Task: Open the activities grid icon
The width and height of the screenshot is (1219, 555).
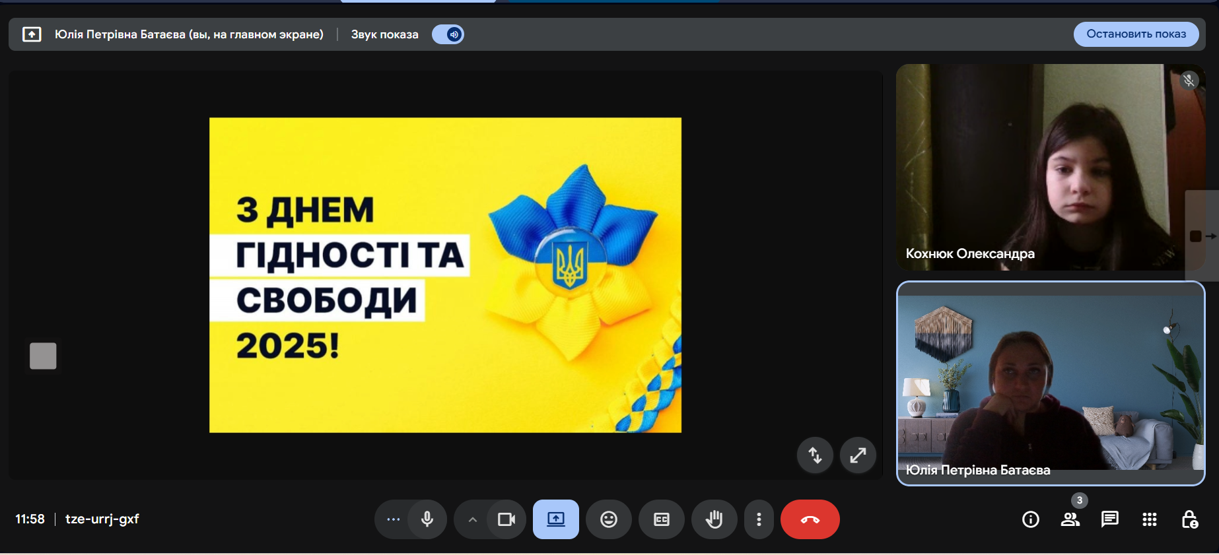Action: coord(1149,519)
